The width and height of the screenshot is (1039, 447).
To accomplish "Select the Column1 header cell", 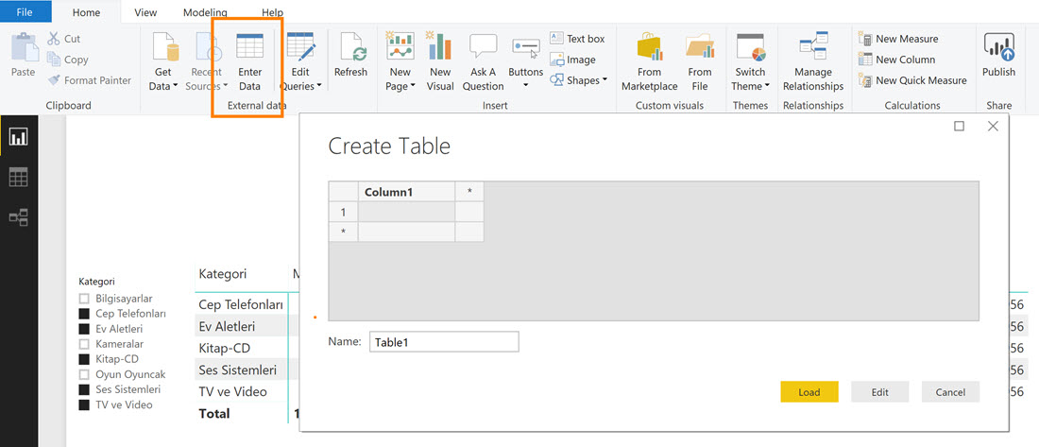I will pos(406,192).
